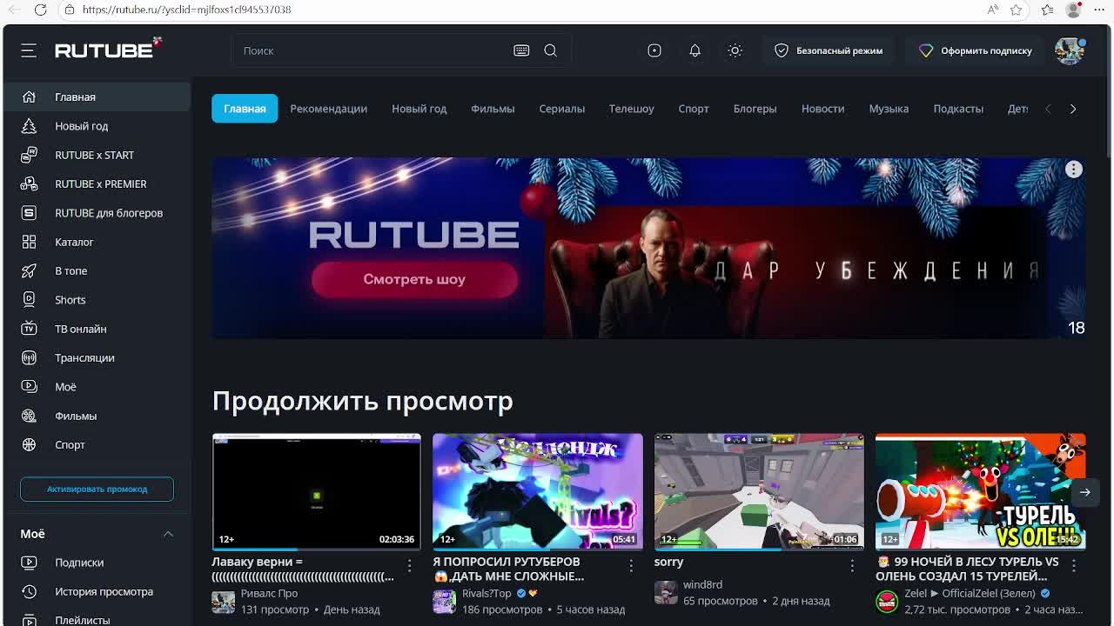Screen dimensions: 1114x626
Task: Open the banner three-dot options menu
Action: point(1074,170)
